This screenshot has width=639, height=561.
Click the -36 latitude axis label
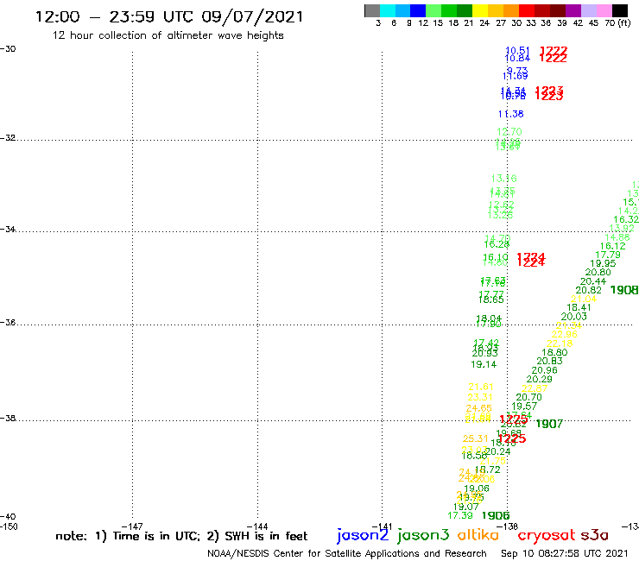point(8,322)
